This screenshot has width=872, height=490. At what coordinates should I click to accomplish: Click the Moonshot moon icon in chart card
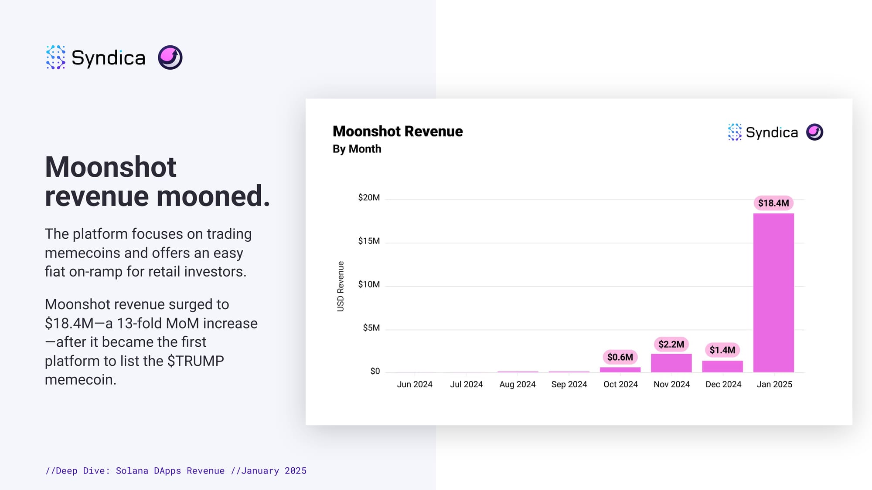point(814,132)
